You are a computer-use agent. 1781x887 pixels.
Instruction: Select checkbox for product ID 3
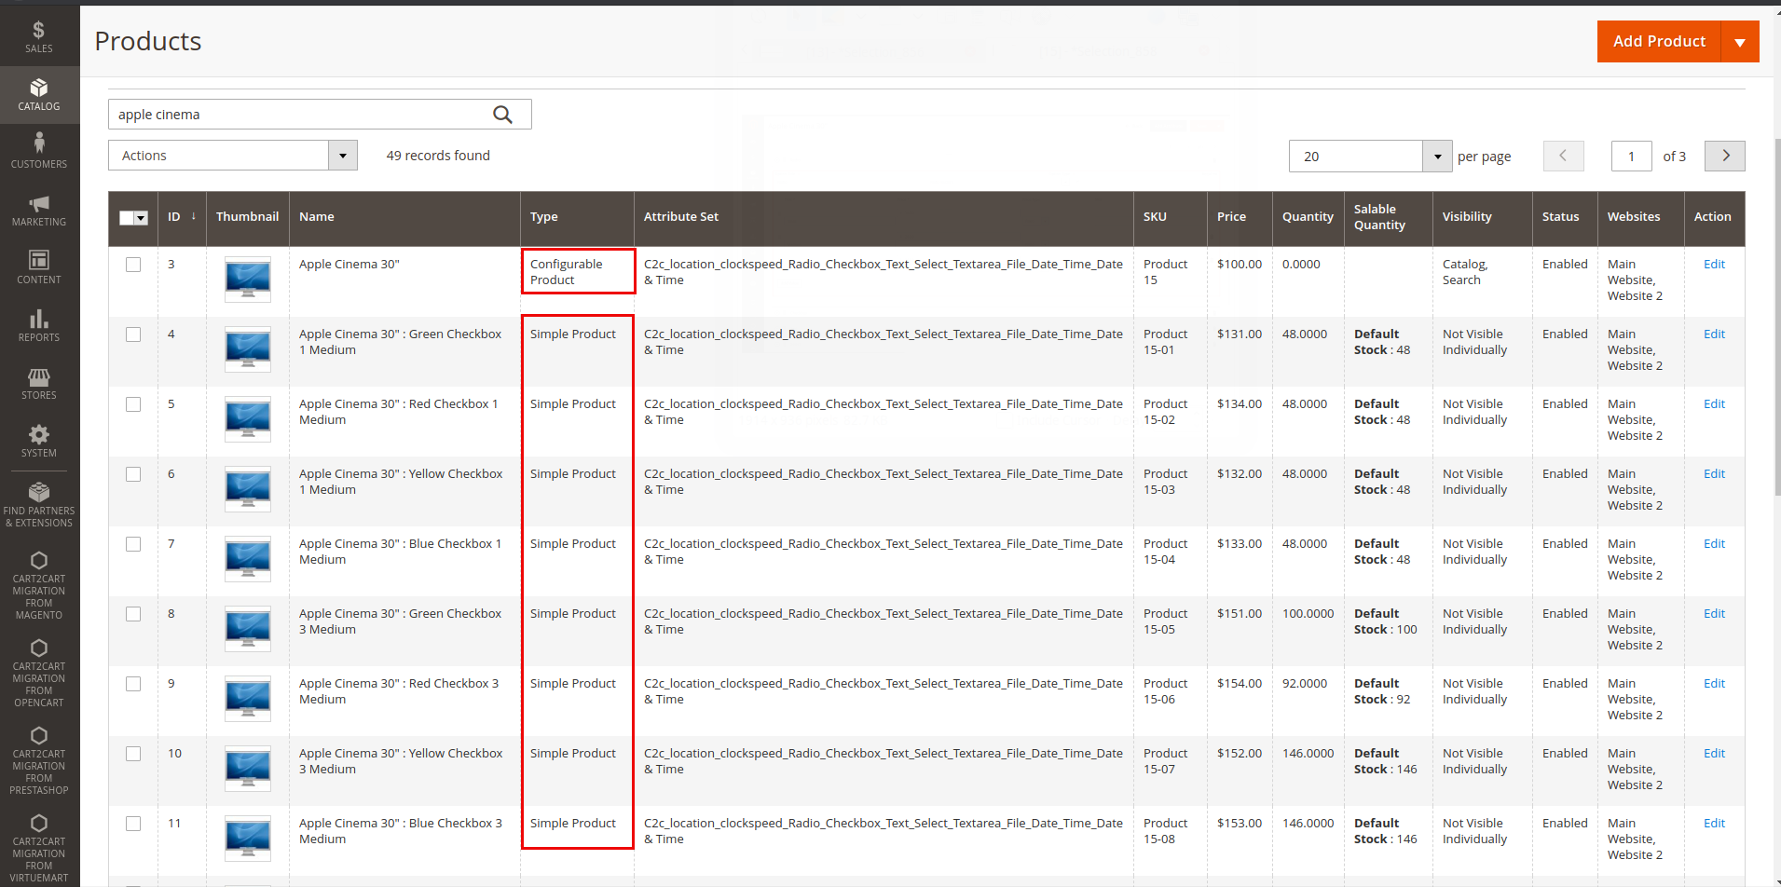point(133,265)
